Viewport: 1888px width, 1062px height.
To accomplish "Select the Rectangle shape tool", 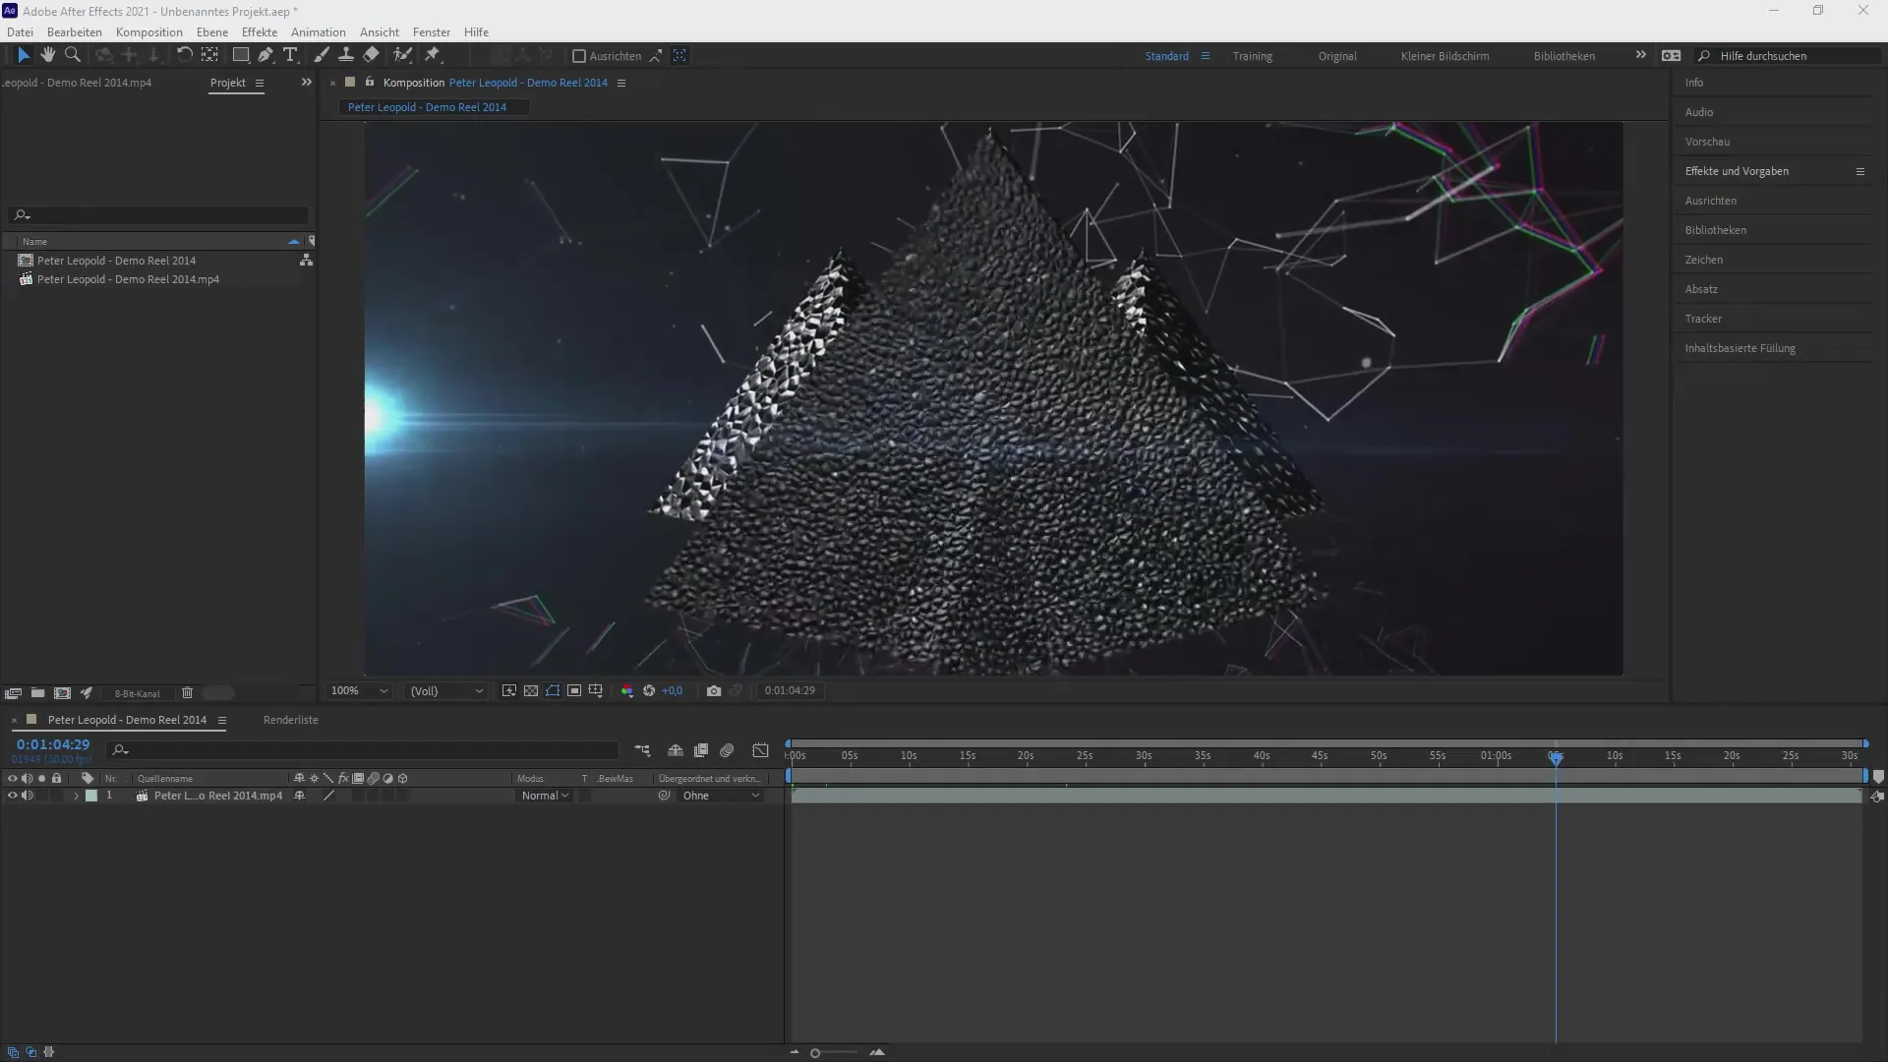I will coord(240,55).
